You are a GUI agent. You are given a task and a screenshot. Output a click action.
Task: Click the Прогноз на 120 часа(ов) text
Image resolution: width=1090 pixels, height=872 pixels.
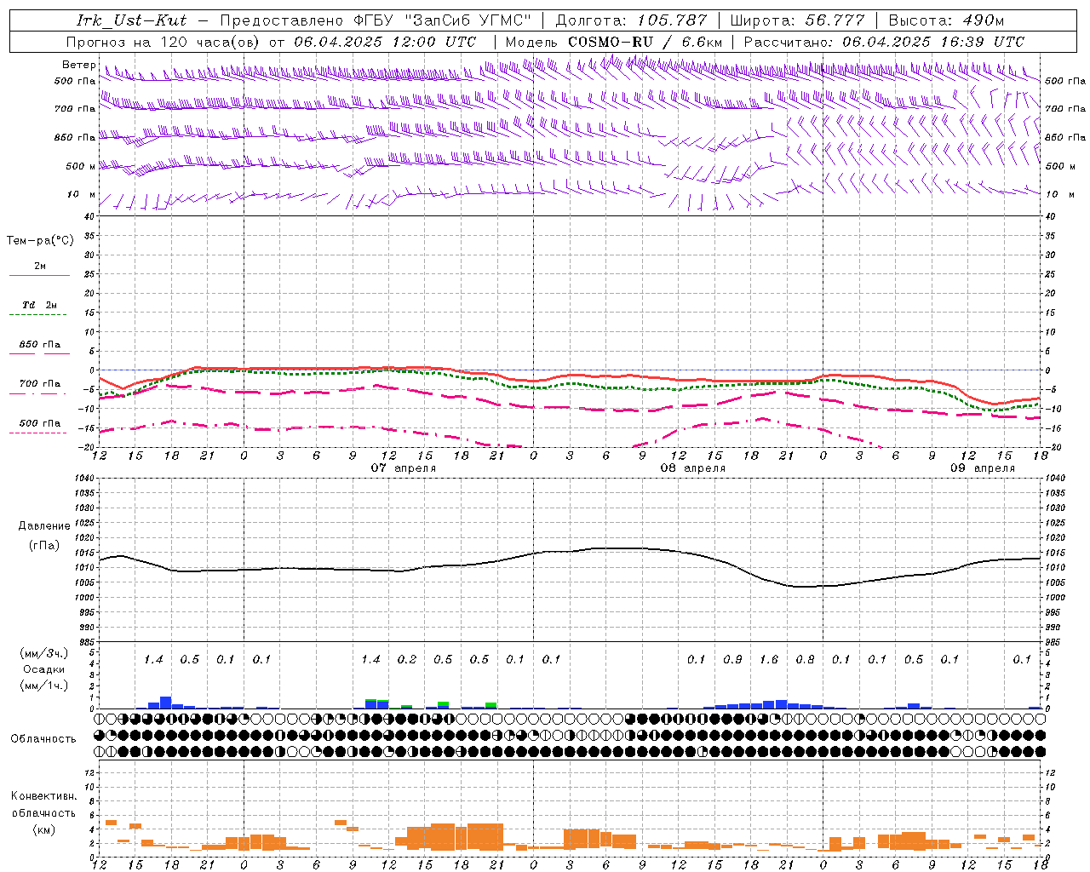click(x=164, y=42)
